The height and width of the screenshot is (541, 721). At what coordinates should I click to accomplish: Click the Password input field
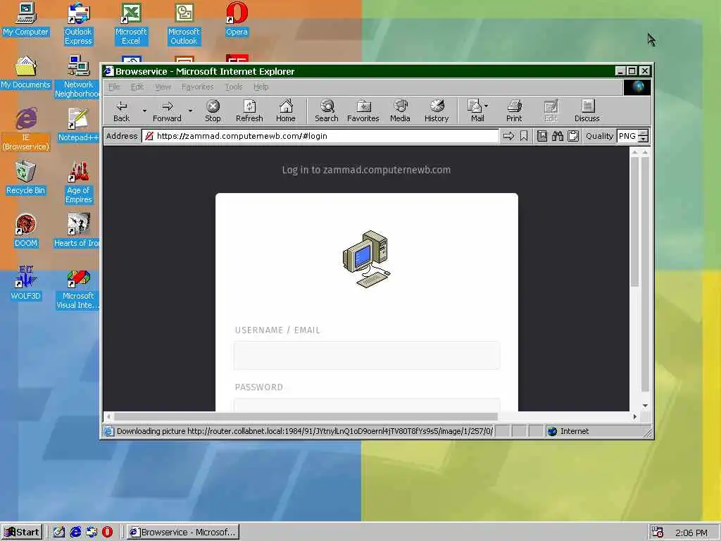(366, 405)
